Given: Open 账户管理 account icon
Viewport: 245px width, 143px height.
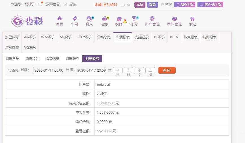Looking at the screenshot, I should click(x=152, y=19).
